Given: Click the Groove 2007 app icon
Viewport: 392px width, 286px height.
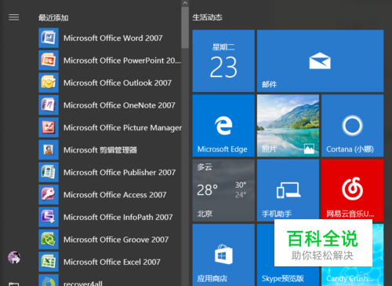Looking at the screenshot, I should coord(49,240).
